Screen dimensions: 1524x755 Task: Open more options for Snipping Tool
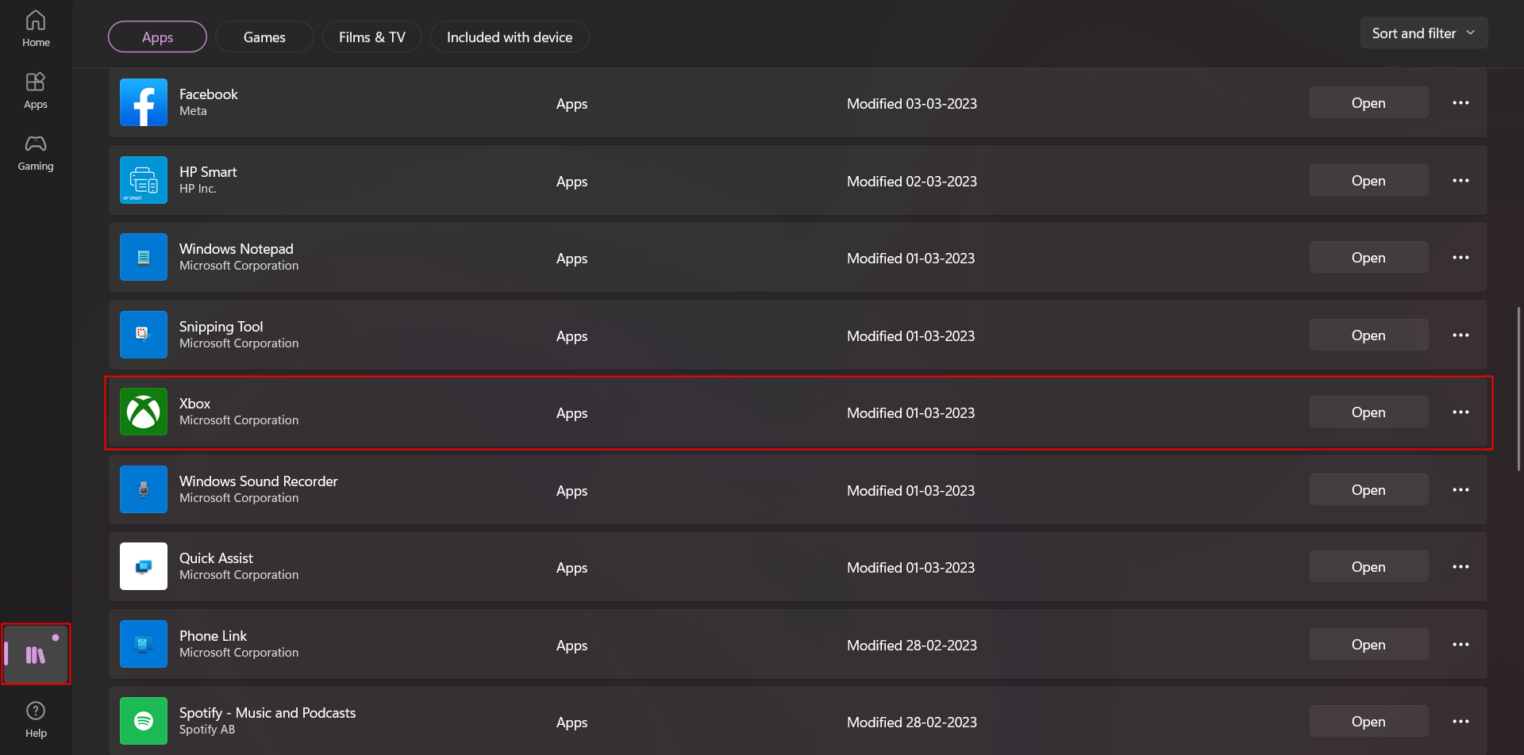tap(1460, 335)
